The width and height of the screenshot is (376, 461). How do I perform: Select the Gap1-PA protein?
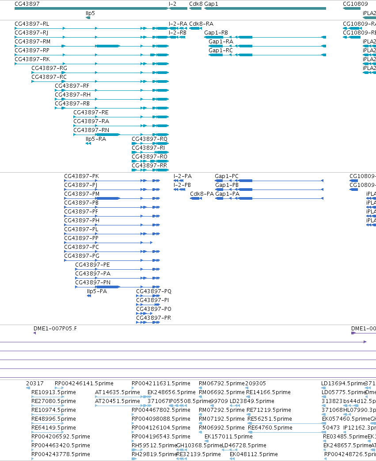[269, 198]
